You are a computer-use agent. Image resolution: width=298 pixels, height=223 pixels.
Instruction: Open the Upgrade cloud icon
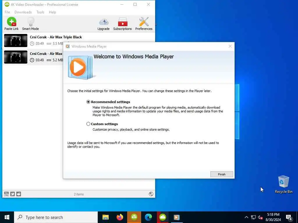pos(104,22)
